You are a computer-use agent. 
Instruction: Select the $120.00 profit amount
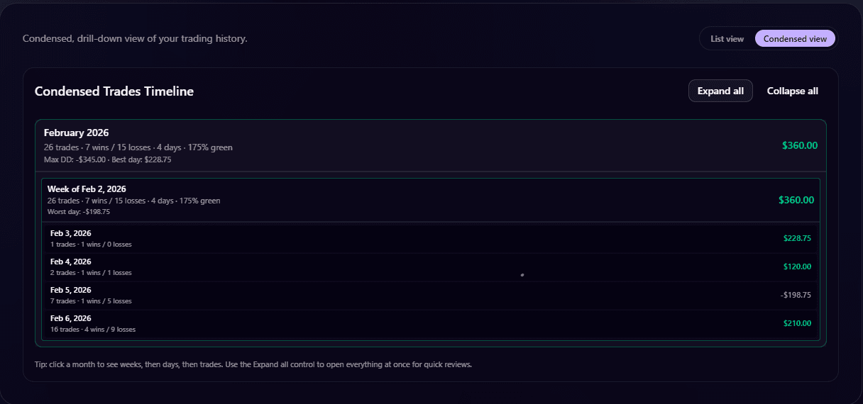pos(797,266)
